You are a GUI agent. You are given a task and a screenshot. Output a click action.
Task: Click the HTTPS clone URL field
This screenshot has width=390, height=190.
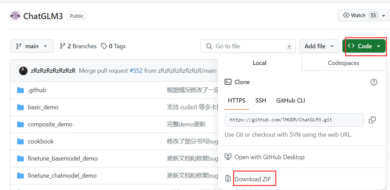coord(294,120)
